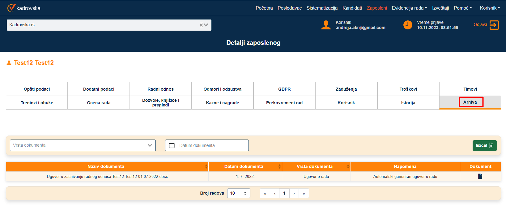Screen dimensions: 506x207
Task: Click the kadrovska logo icon
Action: (11, 8)
